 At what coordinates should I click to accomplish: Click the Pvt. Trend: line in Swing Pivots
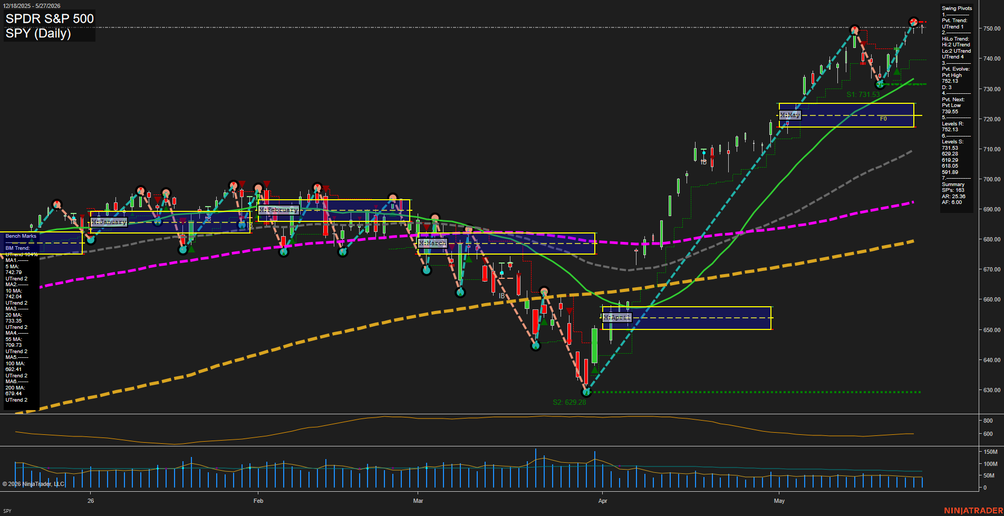[x=954, y=21]
